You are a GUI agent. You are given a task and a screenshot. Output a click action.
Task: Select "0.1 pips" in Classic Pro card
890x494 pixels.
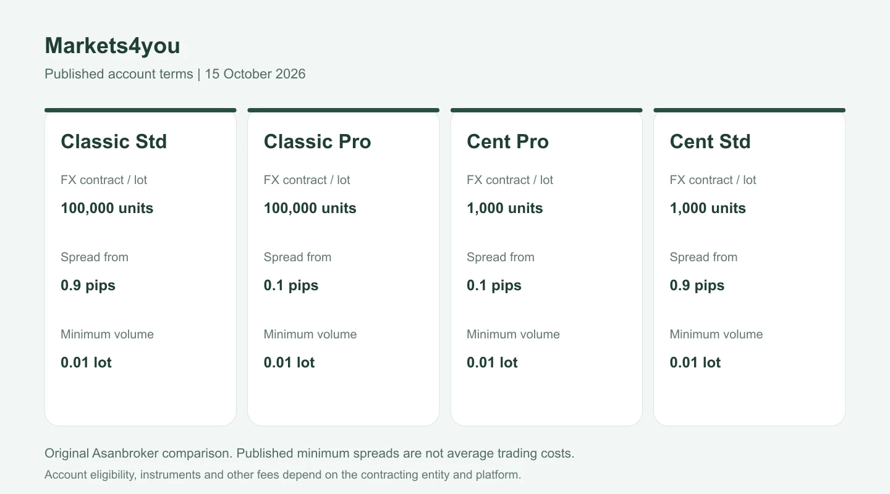click(x=291, y=285)
